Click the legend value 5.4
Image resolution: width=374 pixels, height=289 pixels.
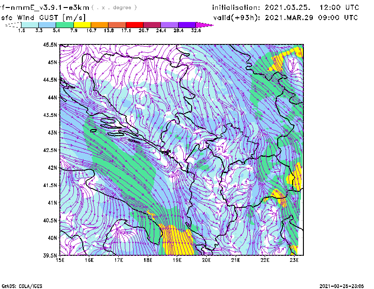(x=56, y=30)
